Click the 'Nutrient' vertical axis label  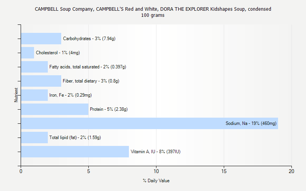[16, 95]
